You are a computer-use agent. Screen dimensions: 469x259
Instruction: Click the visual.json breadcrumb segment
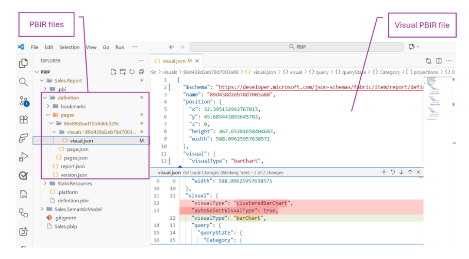point(264,72)
